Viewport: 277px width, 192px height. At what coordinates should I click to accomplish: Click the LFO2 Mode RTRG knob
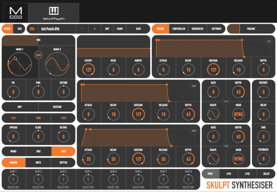point(238,159)
